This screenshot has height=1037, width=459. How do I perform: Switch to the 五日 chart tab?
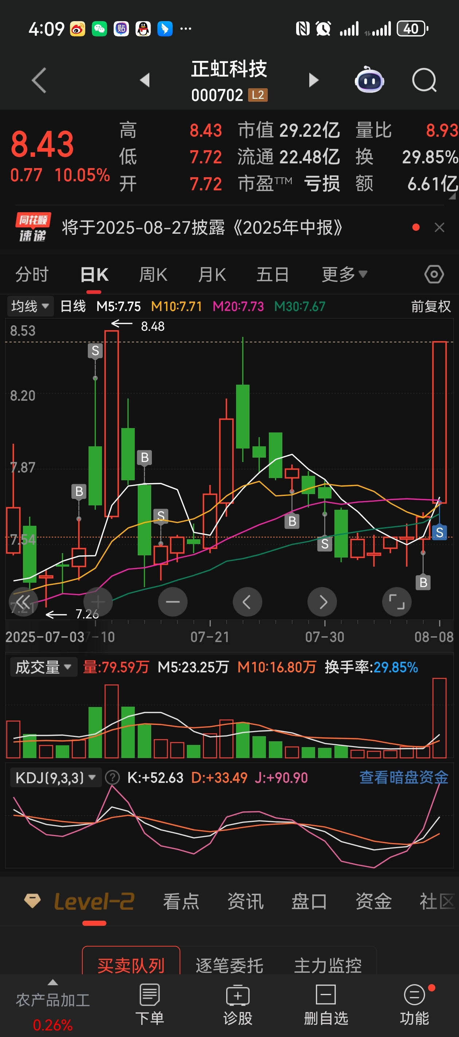[x=273, y=275]
